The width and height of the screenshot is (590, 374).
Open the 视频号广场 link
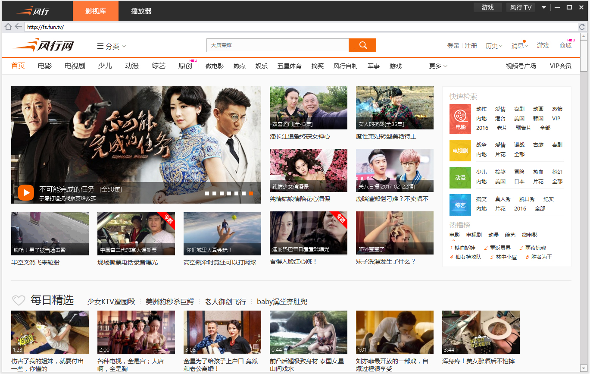(x=521, y=66)
